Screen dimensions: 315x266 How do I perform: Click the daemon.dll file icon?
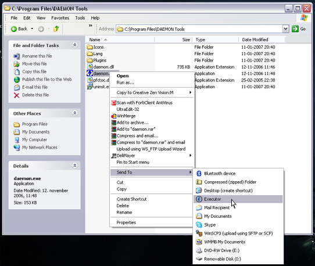point(90,67)
